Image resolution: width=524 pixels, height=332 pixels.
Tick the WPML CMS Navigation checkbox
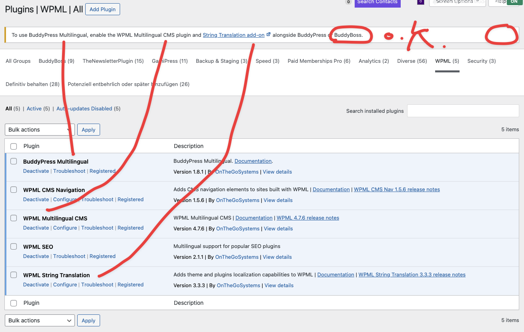click(14, 190)
